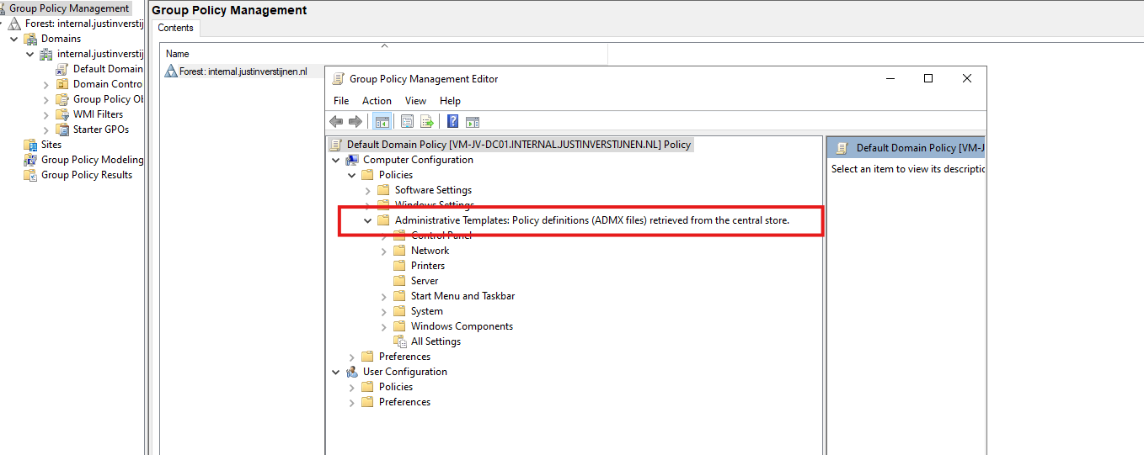
Task: Open the Action menu
Action: point(377,101)
